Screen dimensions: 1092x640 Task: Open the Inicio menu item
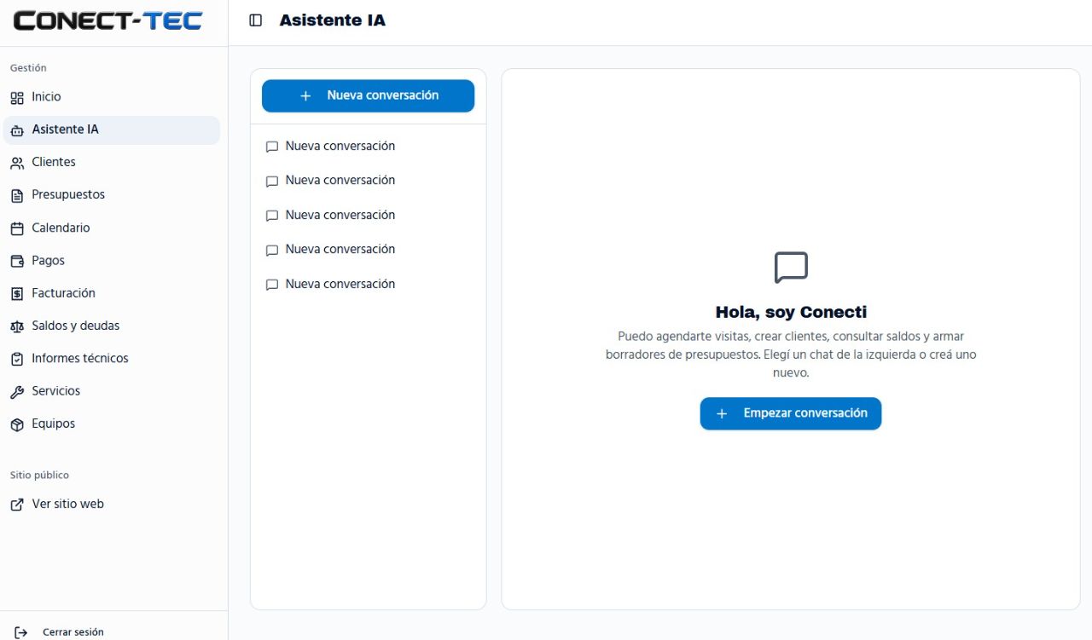coord(112,97)
